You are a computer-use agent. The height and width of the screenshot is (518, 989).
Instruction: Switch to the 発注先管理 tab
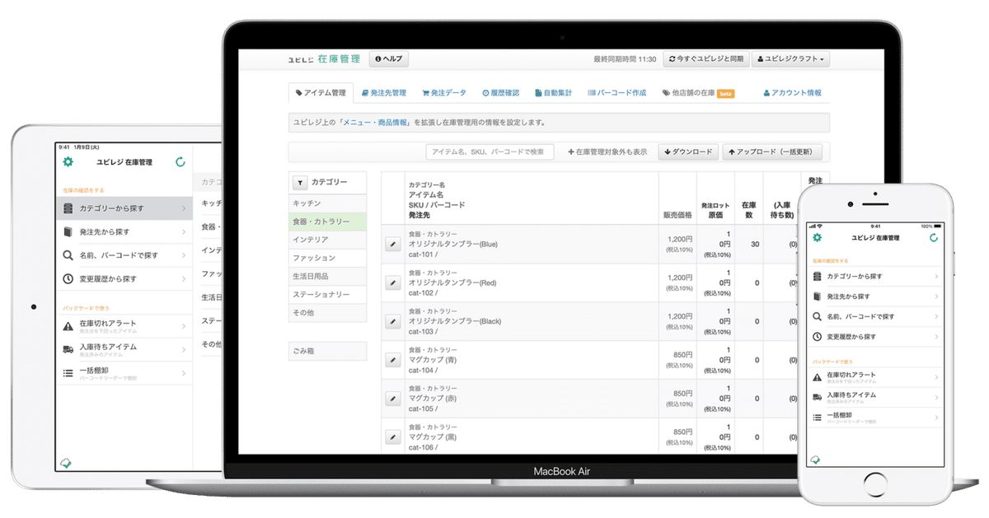[x=384, y=93]
